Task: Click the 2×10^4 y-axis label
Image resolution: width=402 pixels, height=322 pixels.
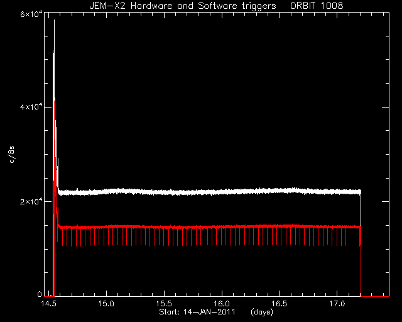Action: [x=31, y=201]
